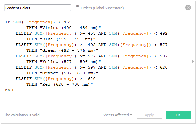Confirm with the OK button
Viewport: 196px width, 124px height.
point(178,115)
